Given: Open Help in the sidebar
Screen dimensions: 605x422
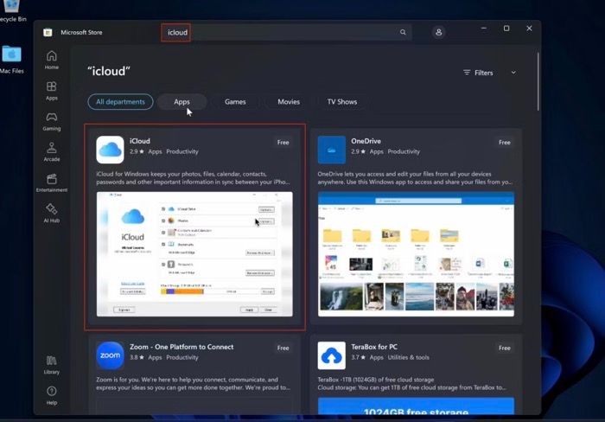Looking at the screenshot, I should click(52, 396).
